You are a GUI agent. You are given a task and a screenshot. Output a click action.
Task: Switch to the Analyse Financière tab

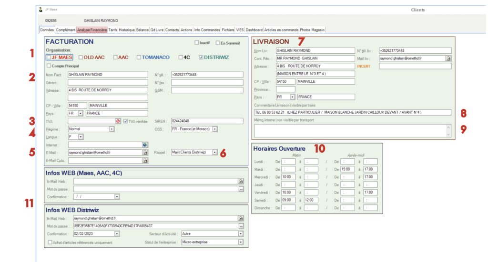91,29
